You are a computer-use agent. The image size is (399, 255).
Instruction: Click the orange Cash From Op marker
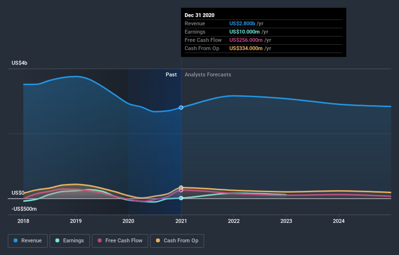click(x=181, y=187)
